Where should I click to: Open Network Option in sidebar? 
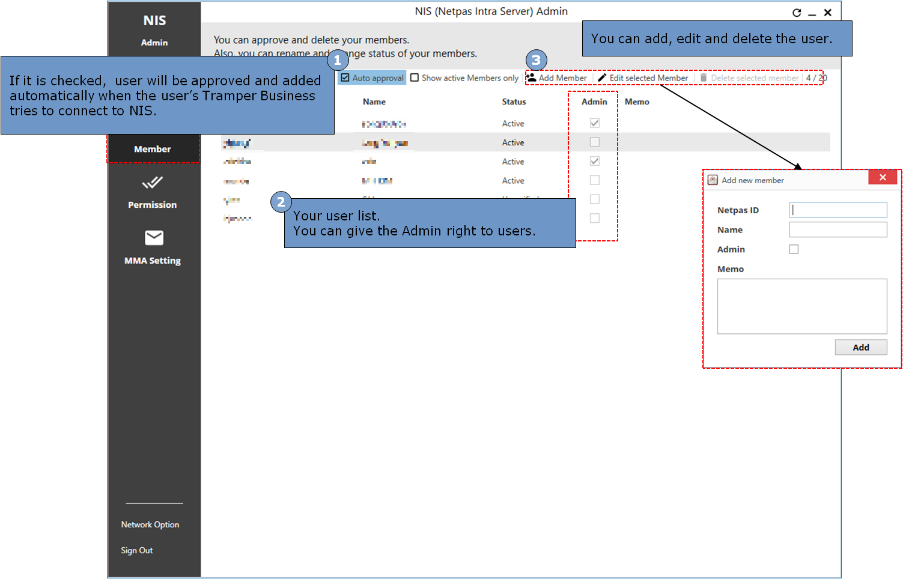(150, 524)
